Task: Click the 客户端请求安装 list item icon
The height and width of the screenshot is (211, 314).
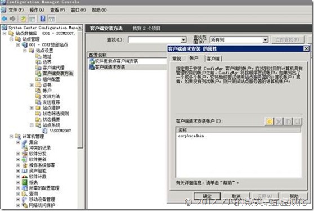Action: coord(92,67)
